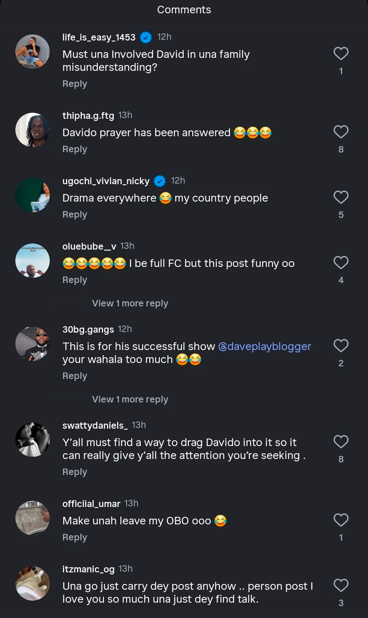View ugochi_vivian_nicky's avatar
The height and width of the screenshot is (618, 368).
coord(33,195)
